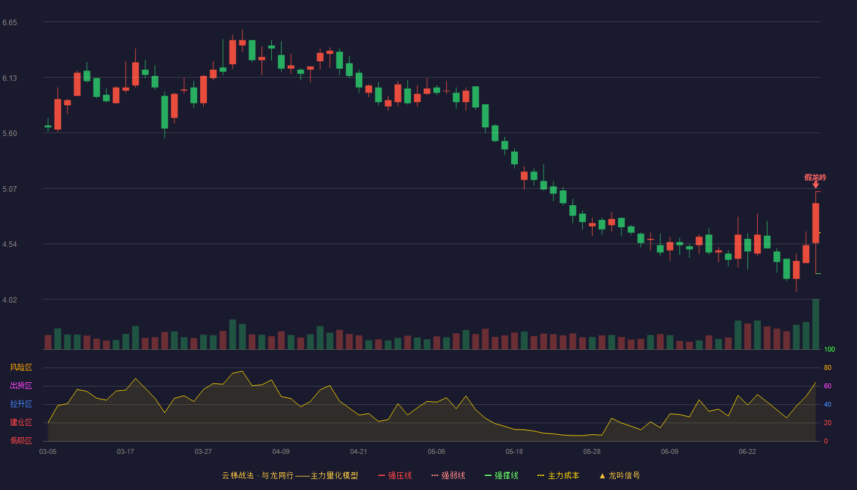Click the 5.07 price axis label
Viewport: 857px width, 490px height.
[10, 189]
